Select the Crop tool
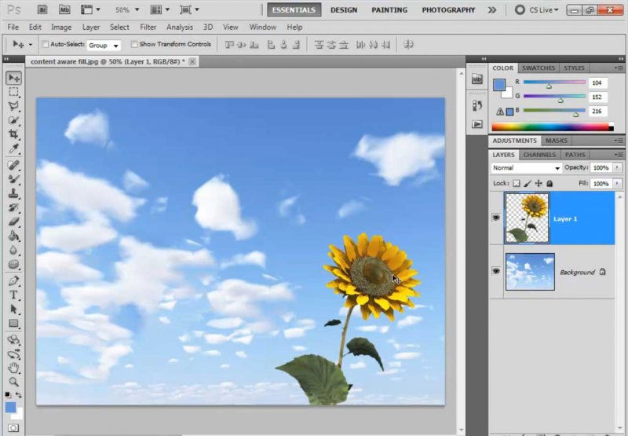Viewport: 628px width, 436px height. click(13, 134)
